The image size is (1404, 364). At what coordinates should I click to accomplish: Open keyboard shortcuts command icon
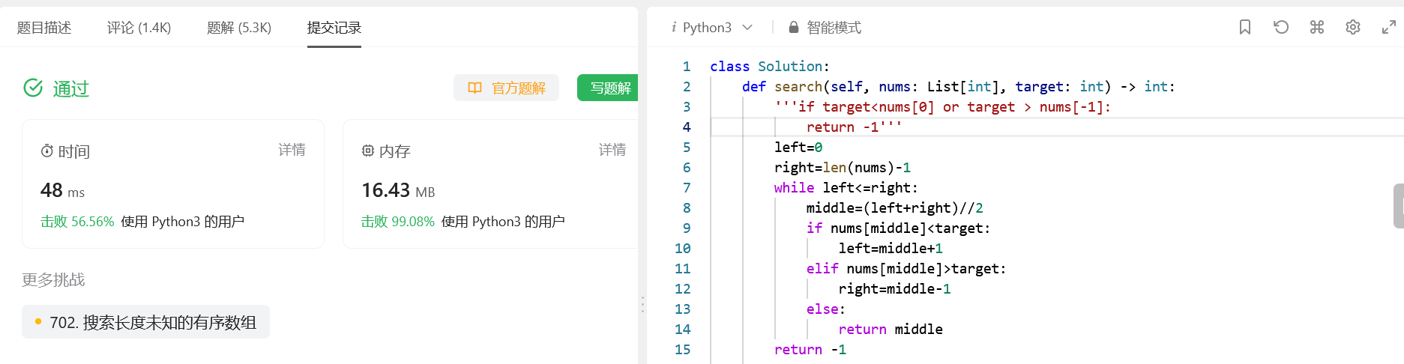point(1317,28)
